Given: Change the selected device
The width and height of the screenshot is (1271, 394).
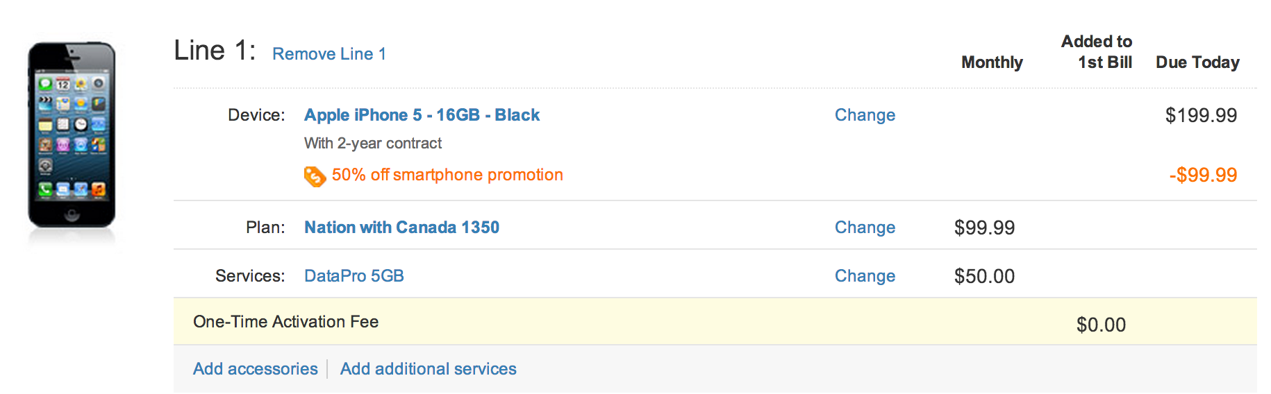Looking at the screenshot, I should click(865, 115).
